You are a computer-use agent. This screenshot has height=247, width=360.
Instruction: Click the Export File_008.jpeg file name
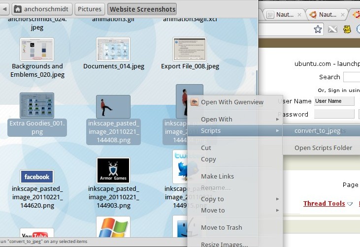tap(190, 66)
